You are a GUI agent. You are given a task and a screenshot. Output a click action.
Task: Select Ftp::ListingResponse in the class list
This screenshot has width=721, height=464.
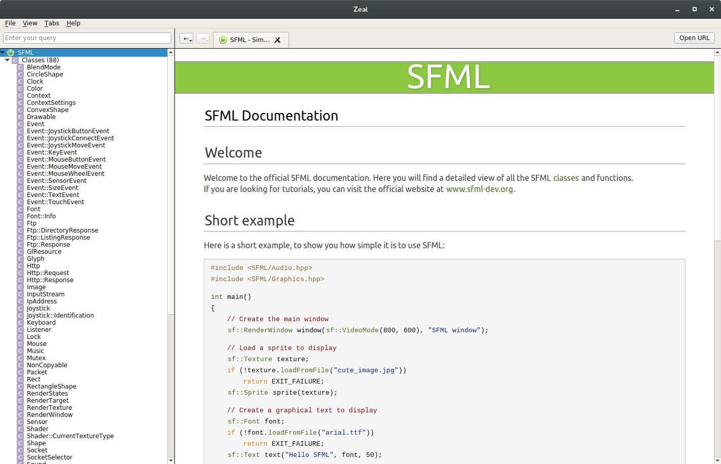pos(58,238)
